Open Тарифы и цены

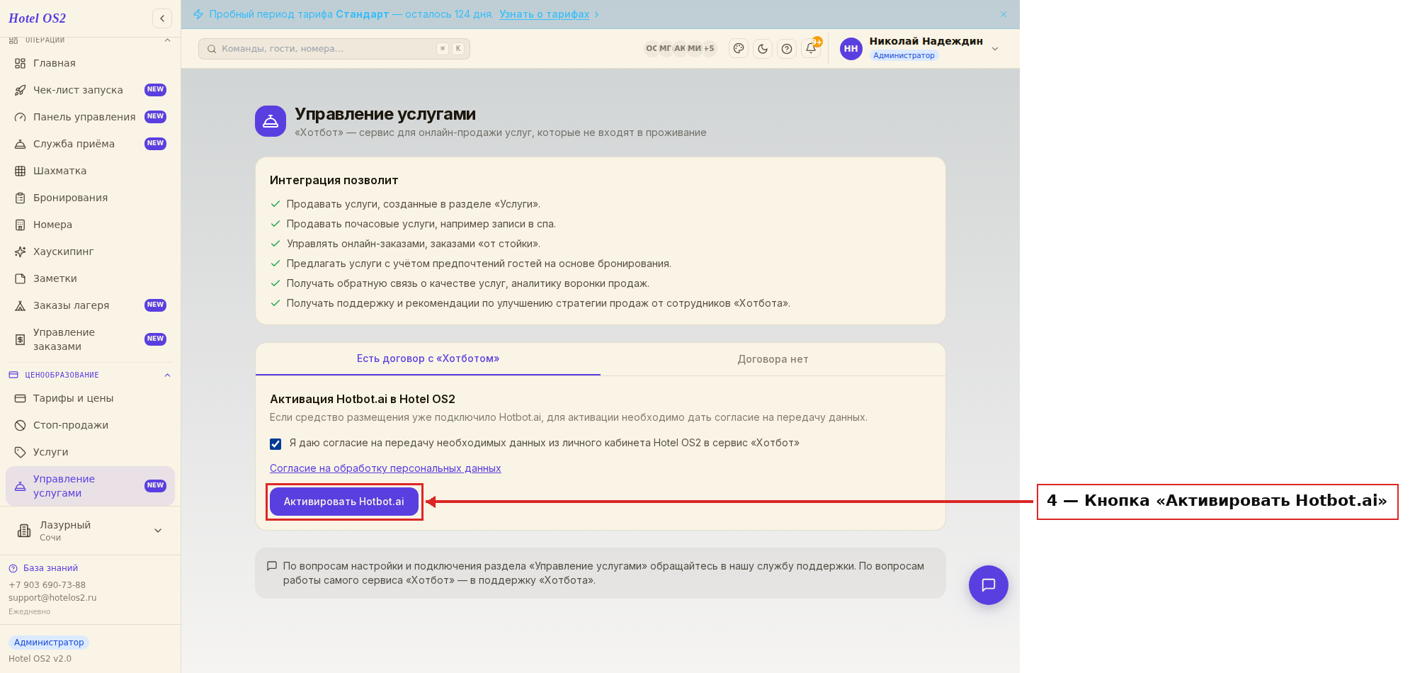pos(90,398)
